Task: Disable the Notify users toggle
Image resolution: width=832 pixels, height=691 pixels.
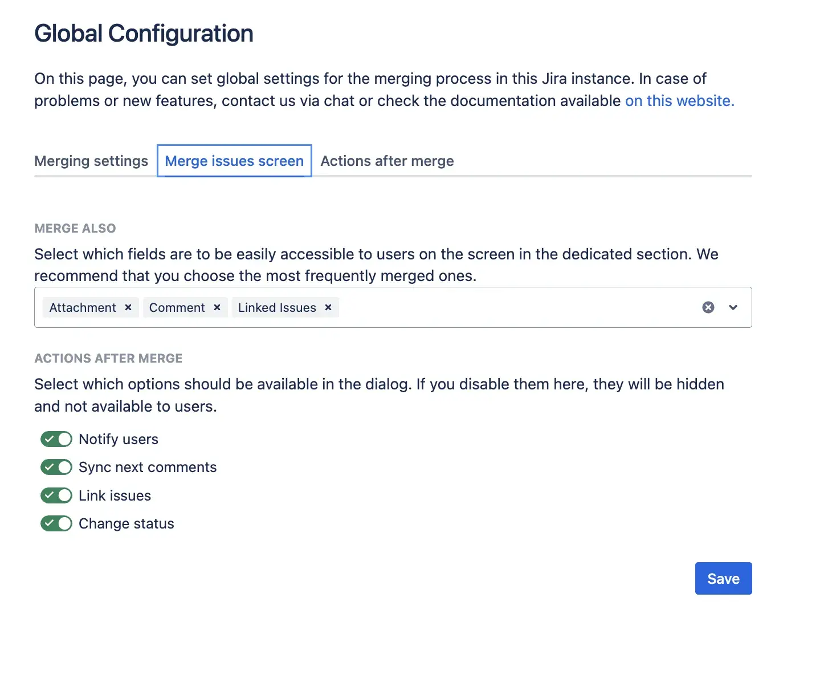Action: [56, 439]
